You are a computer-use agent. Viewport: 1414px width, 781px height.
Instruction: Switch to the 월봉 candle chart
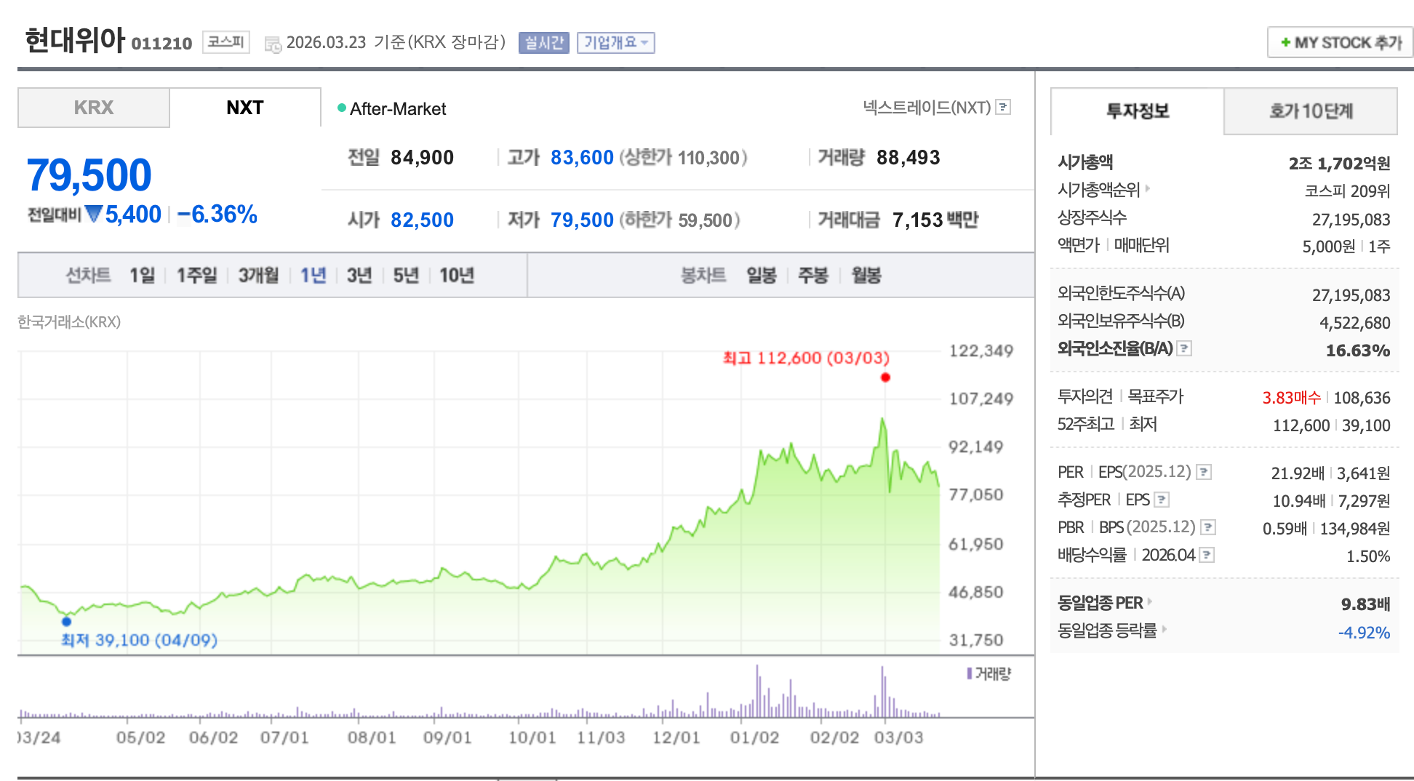[866, 276]
